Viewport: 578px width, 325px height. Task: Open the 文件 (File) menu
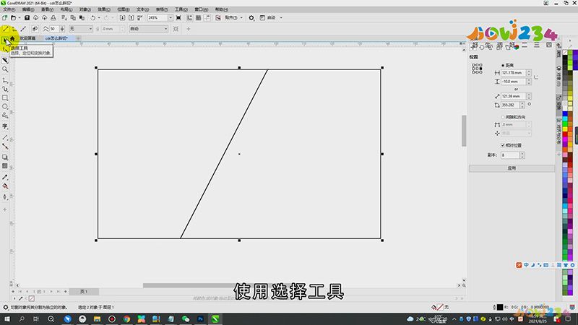point(9,9)
